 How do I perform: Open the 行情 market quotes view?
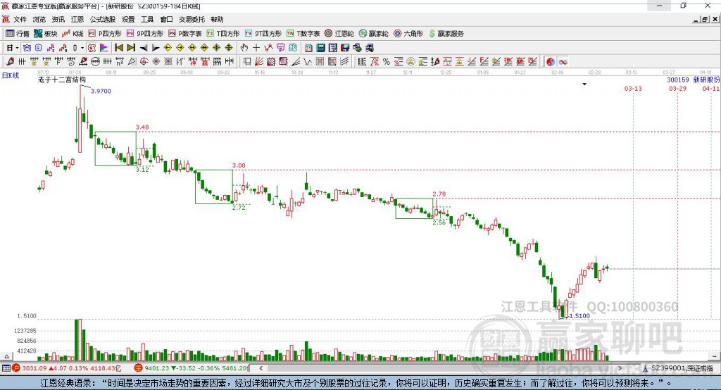(17, 34)
